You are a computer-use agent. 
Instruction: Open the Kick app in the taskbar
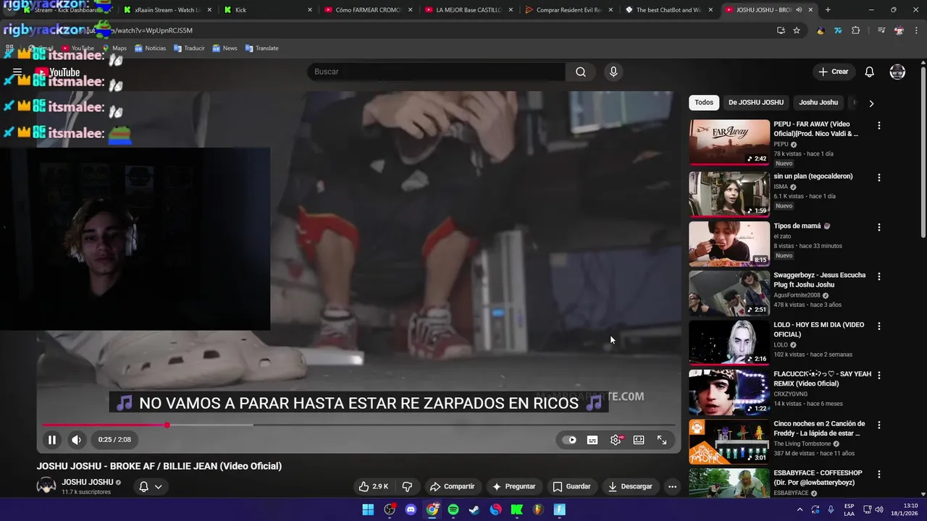[517, 509]
